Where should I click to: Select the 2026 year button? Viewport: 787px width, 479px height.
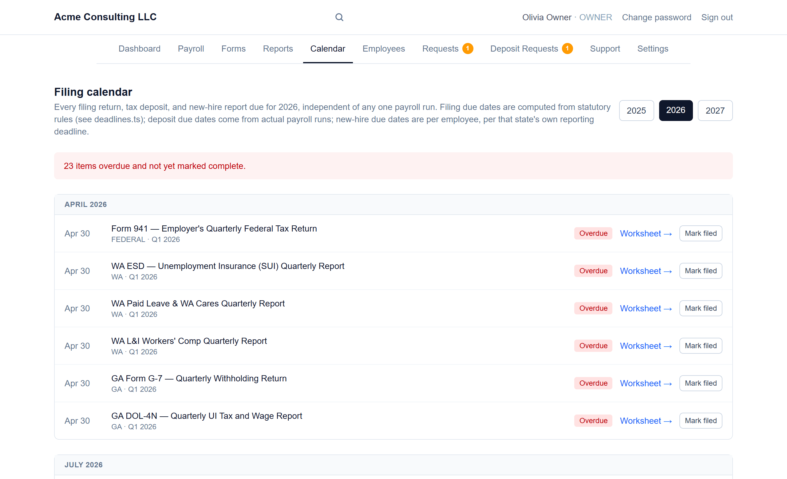point(676,111)
